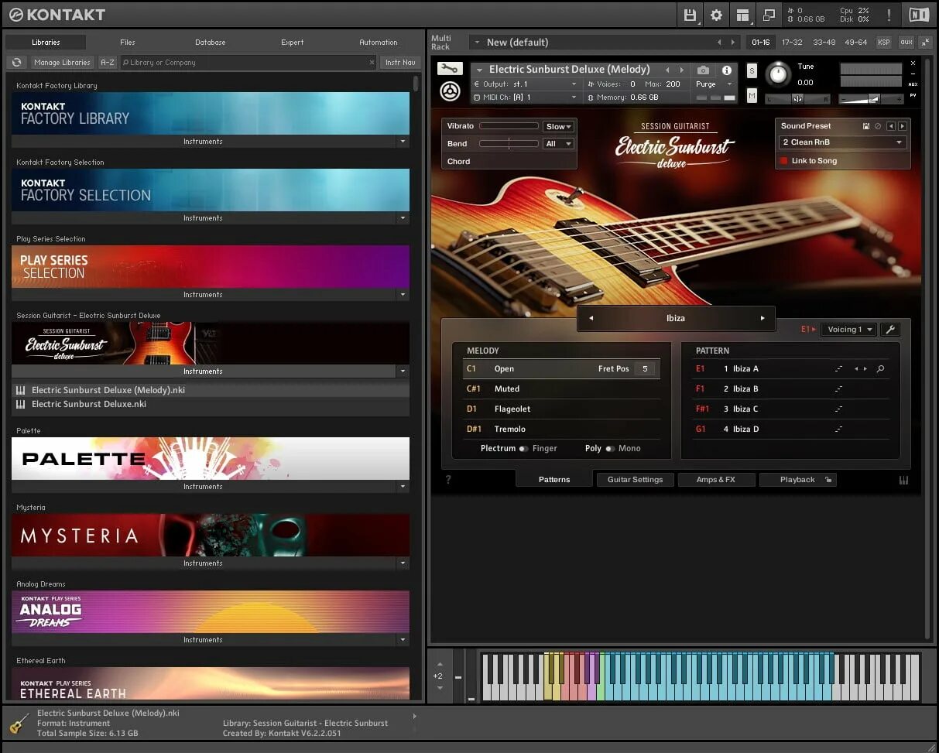Open the Sound Preset 2 Clean RnB dropdown

(x=842, y=142)
